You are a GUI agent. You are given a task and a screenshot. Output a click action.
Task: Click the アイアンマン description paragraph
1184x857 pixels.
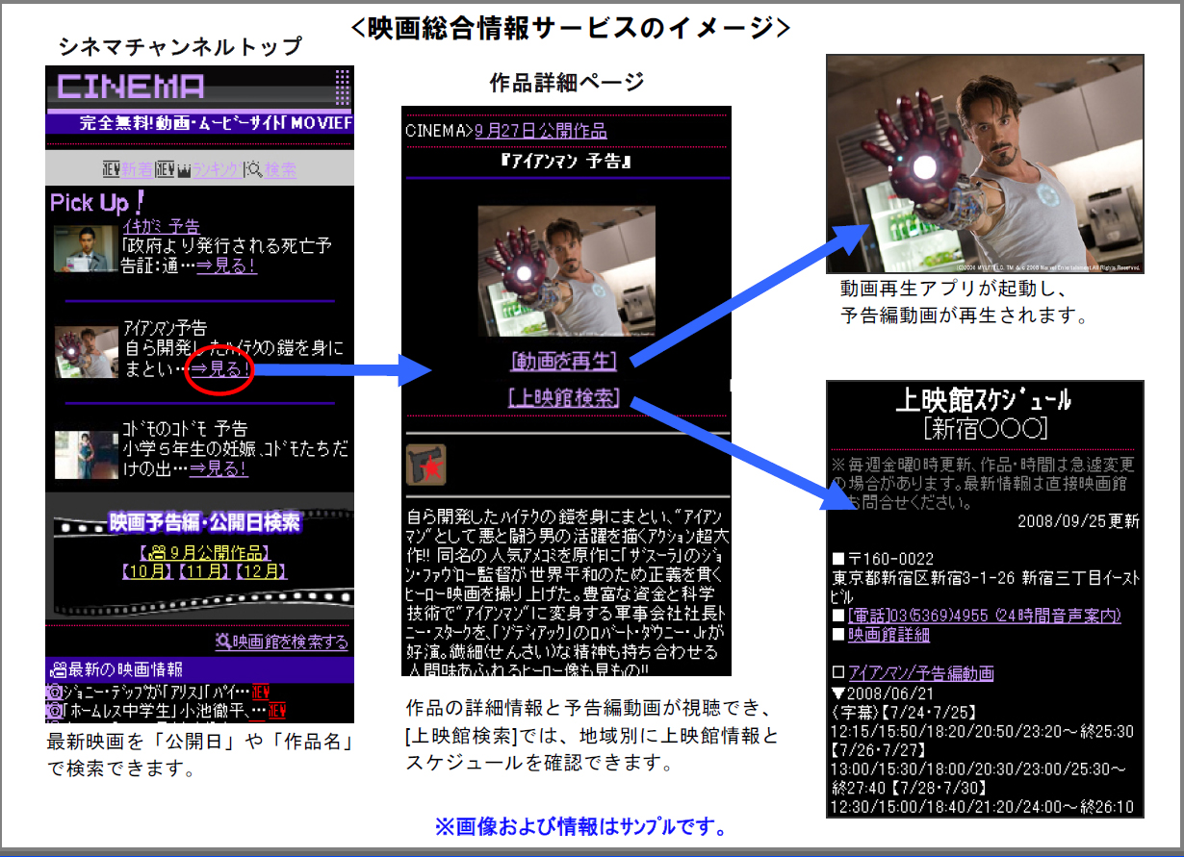click(x=565, y=591)
